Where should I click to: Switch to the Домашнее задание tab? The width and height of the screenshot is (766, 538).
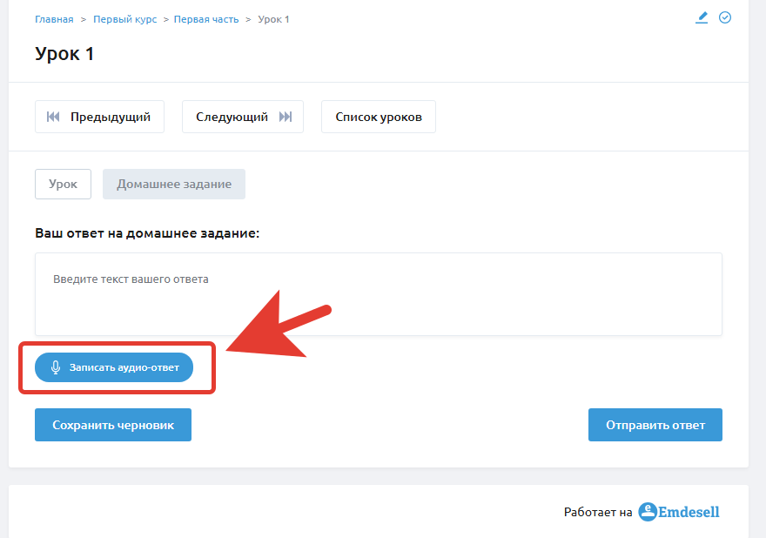click(x=174, y=185)
